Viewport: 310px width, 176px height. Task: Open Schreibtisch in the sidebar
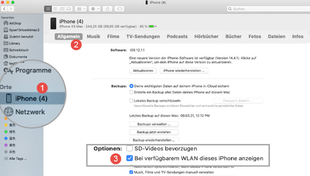click(16, 50)
